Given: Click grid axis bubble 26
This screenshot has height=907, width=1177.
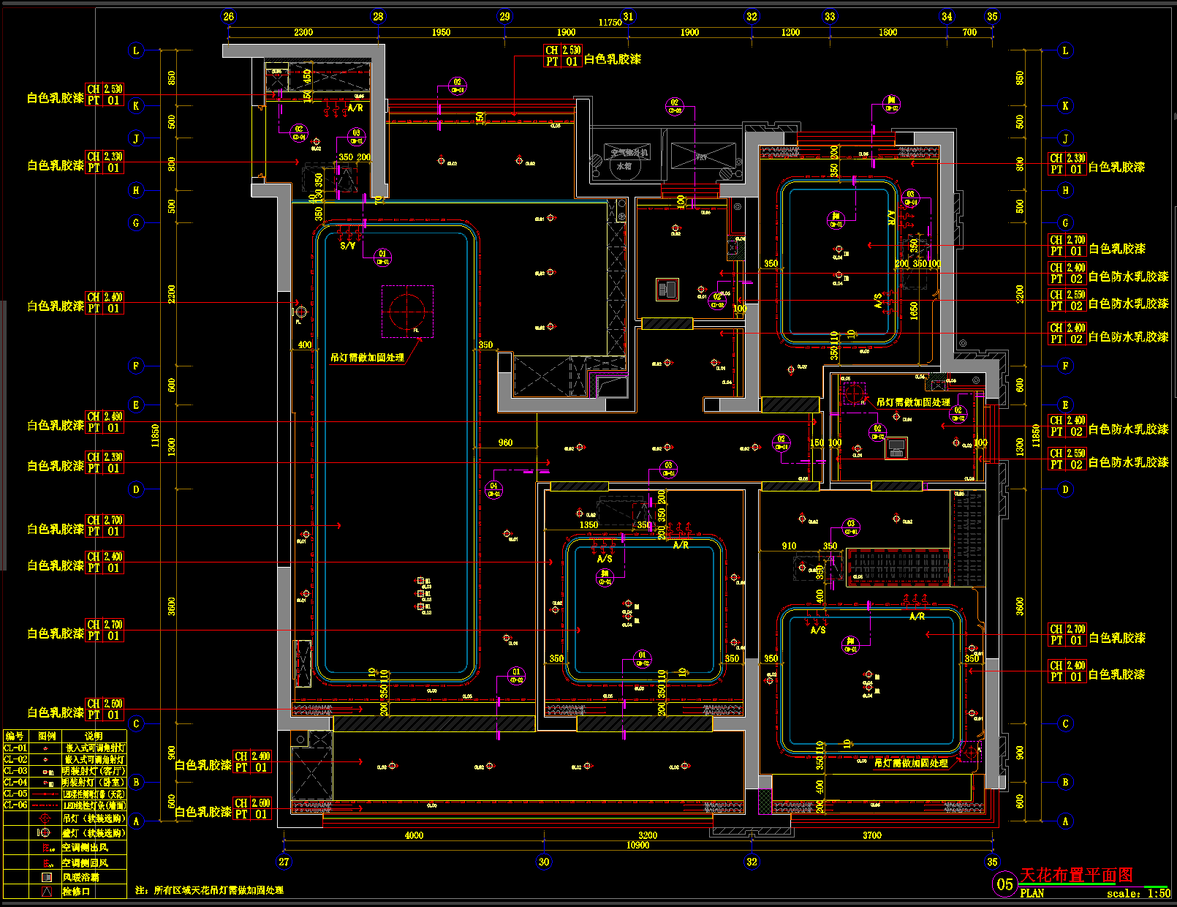Looking at the screenshot, I should (229, 16).
